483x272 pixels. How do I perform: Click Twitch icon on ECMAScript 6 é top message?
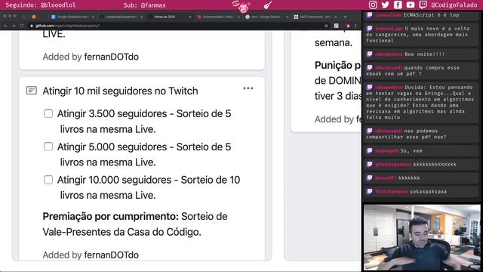(369, 15)
